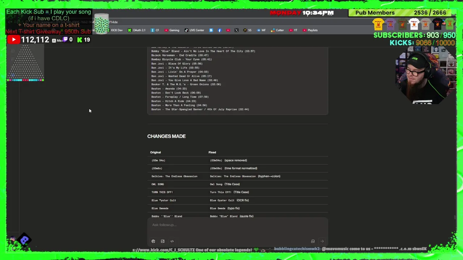
Task: Click the SUBSCRIBERS: 903 / 950 counter
Action: pos(414,35)
